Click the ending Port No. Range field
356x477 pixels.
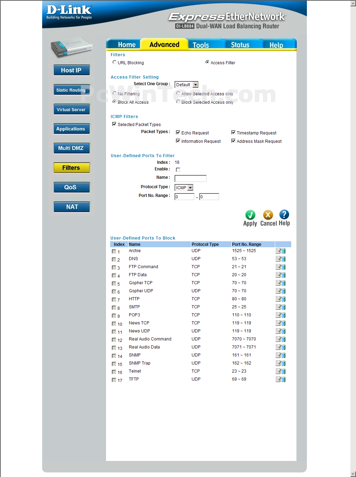[209, 197]
